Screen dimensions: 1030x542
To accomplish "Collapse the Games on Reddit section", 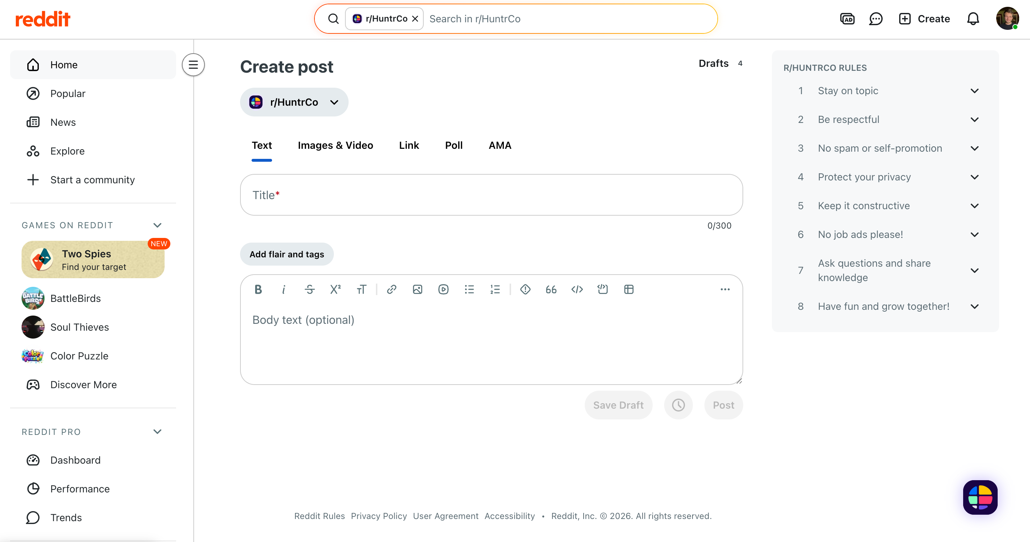I will [157, 225].
